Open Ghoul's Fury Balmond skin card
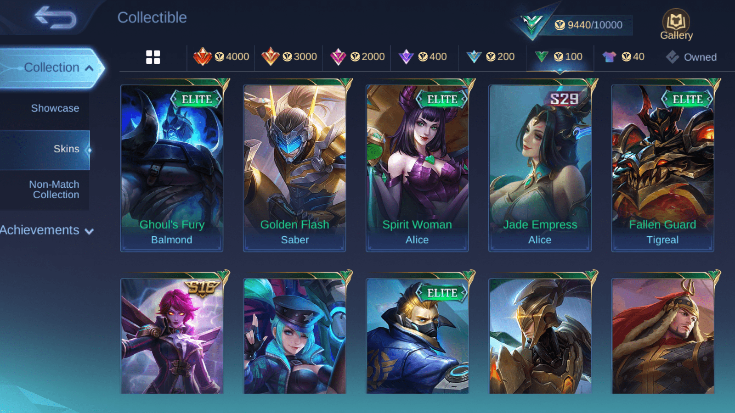 tap(172, 168)
